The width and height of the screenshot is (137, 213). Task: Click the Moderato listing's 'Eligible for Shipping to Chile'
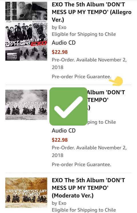[84, 210]
